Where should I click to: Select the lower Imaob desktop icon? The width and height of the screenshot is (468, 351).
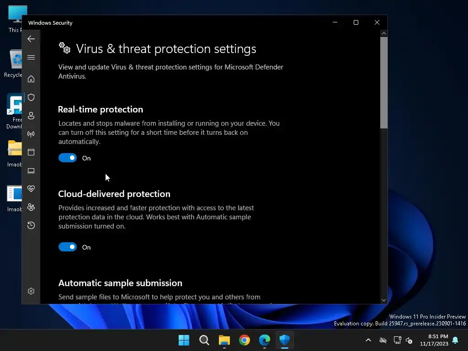15,198
